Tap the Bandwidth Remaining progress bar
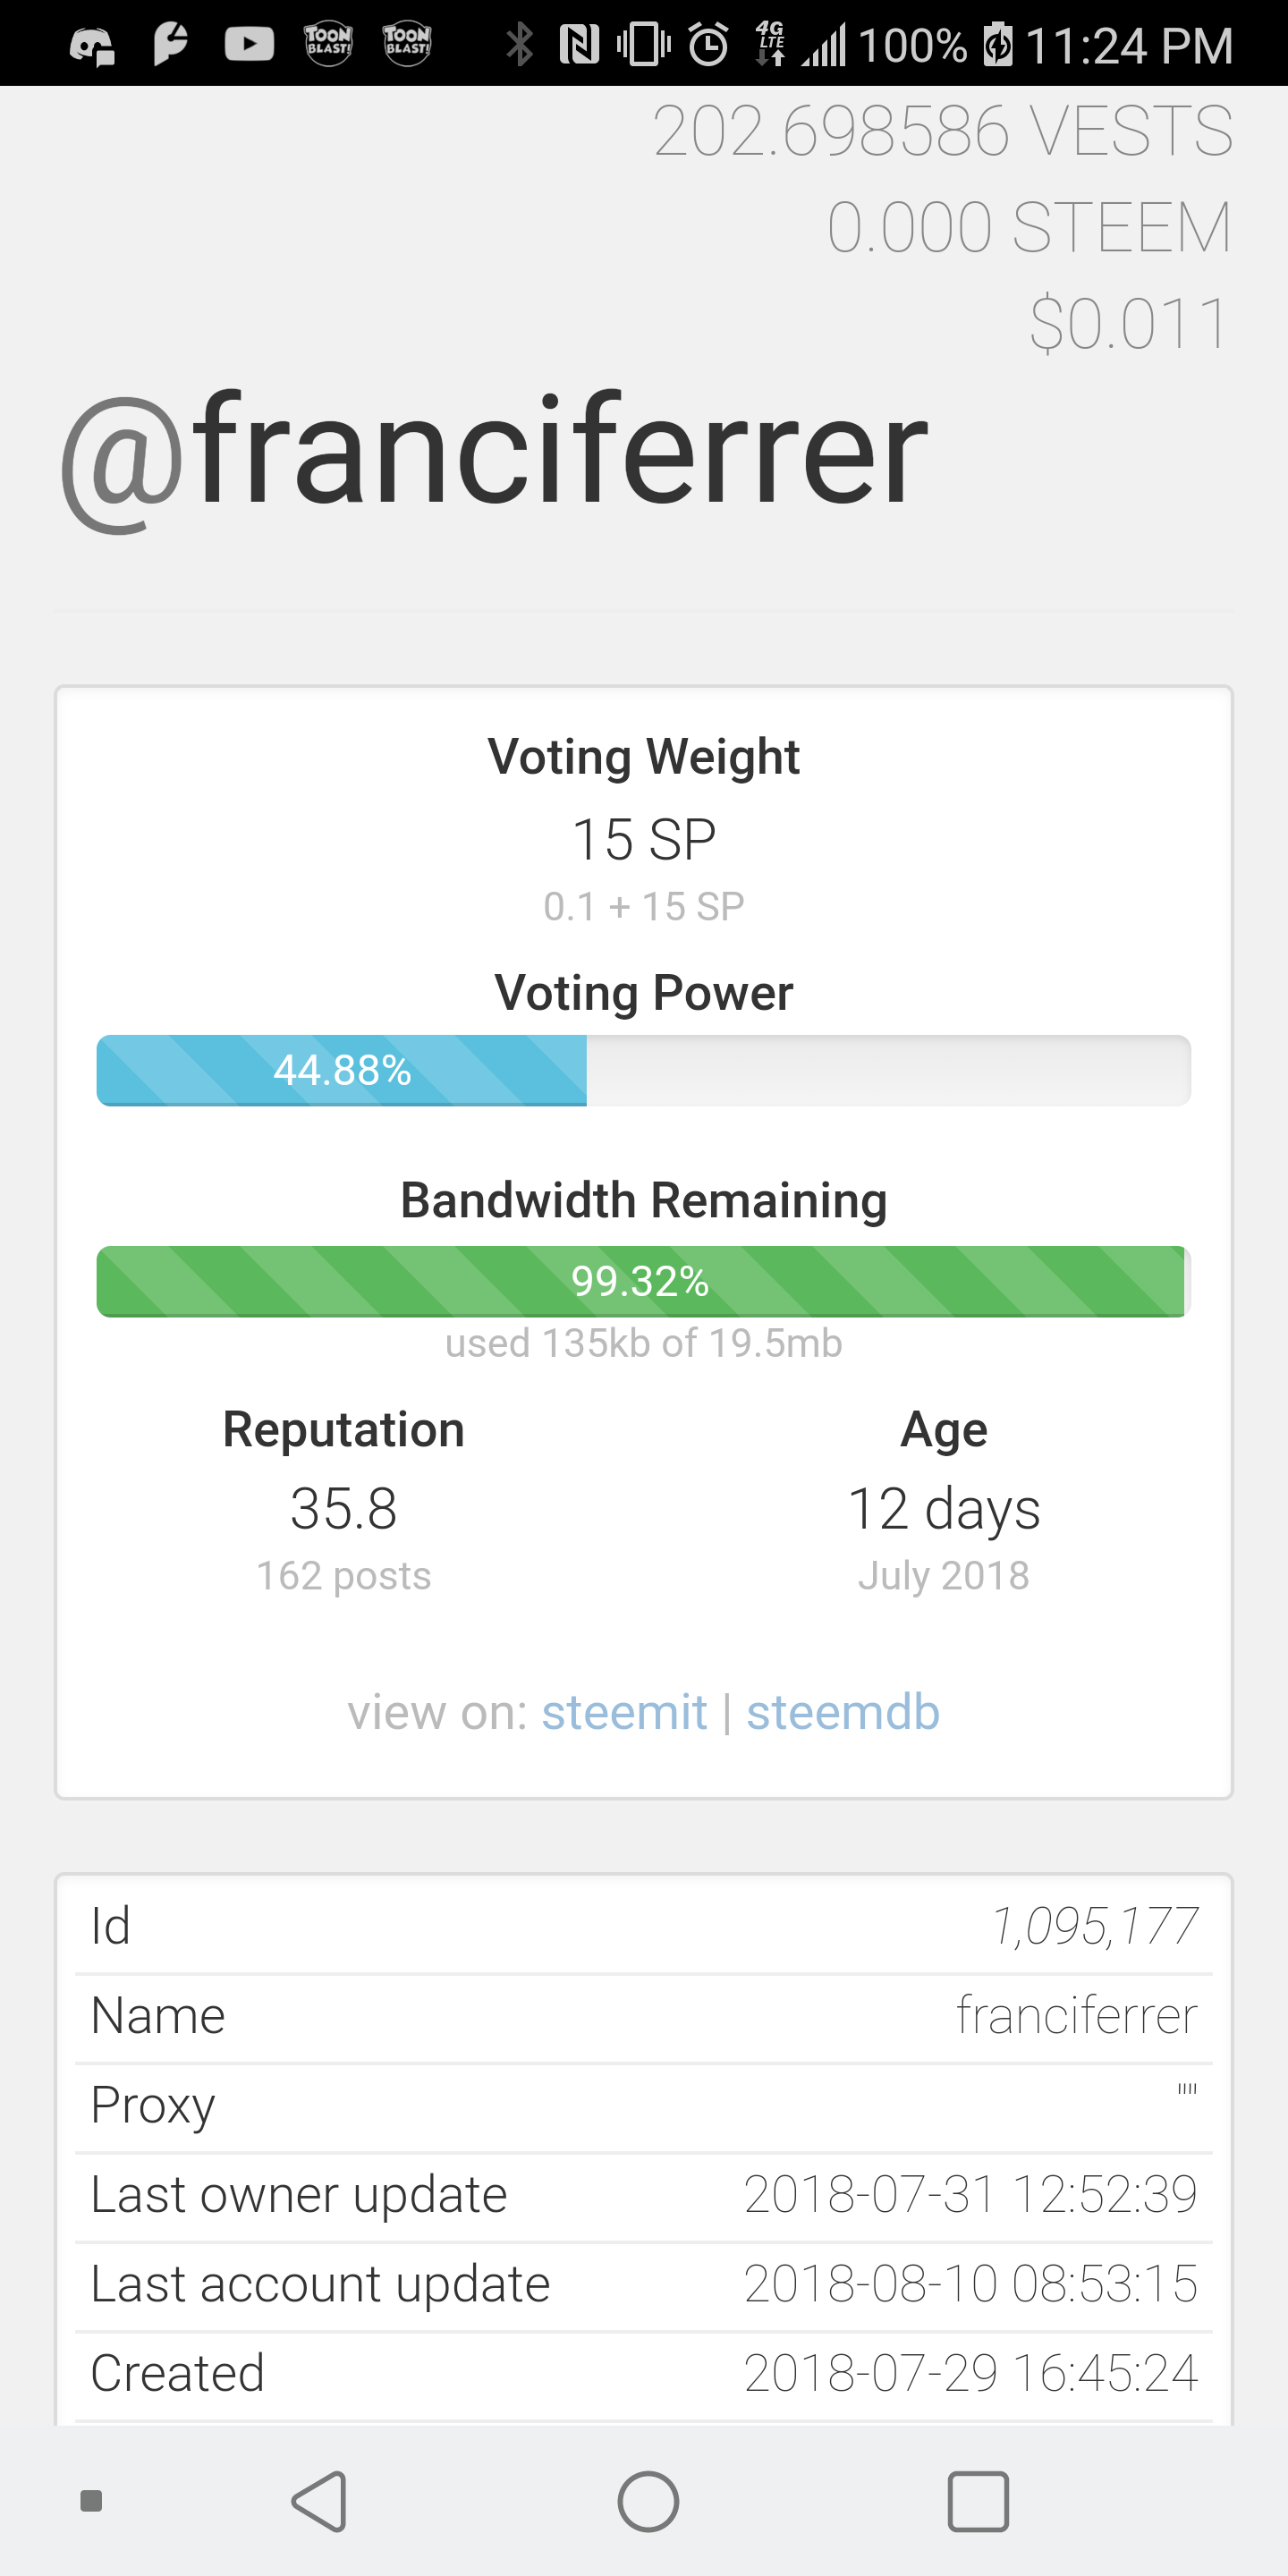Screen dimensions: 1288x2576 [x=643, y=1281]
